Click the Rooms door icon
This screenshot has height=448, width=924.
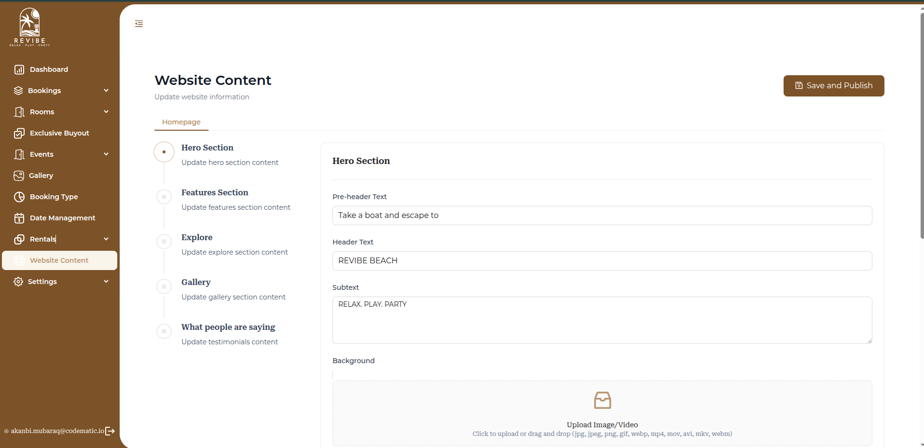tap(19, 112)
